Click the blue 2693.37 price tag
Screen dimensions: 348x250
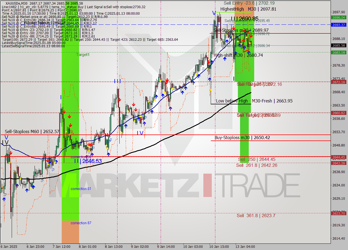338,24
